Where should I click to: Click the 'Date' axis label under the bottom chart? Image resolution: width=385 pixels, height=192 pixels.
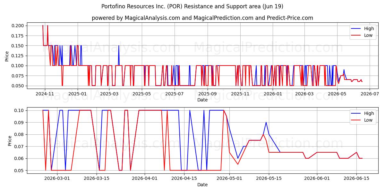(x=202, y=185)
